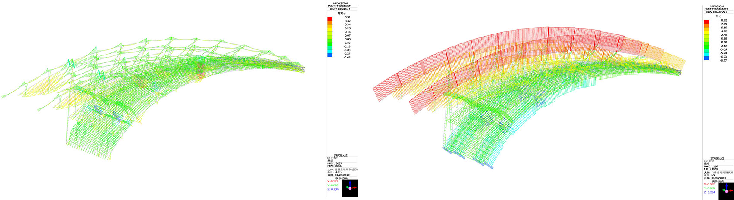This screenshot has height=200, width=734.
Task: Click the red swatch in right legend
Action: [706, 22]
